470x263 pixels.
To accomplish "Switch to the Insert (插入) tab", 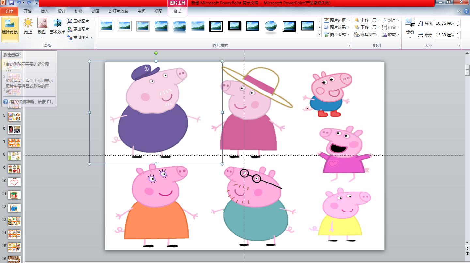I will click(x=45, y=11).
